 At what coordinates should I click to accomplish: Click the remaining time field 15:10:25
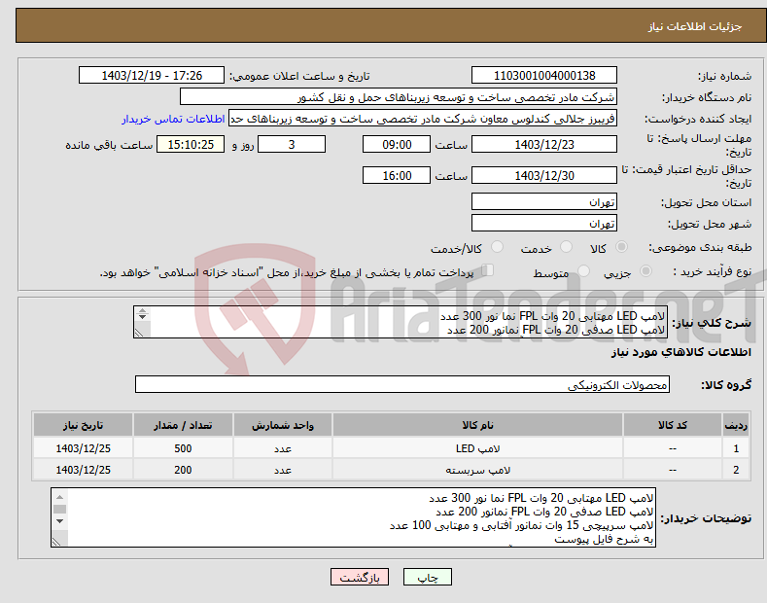click(191, 144)
